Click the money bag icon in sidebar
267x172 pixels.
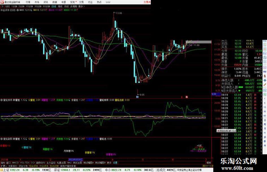point(265,76)
